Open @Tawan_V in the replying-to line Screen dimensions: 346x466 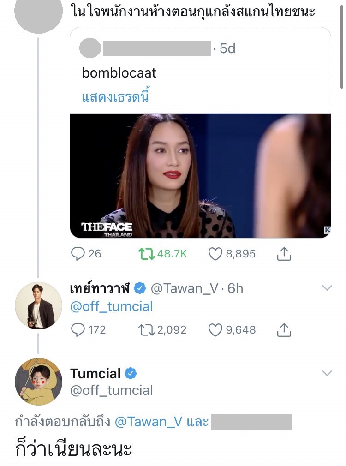[x=148, y=422]
